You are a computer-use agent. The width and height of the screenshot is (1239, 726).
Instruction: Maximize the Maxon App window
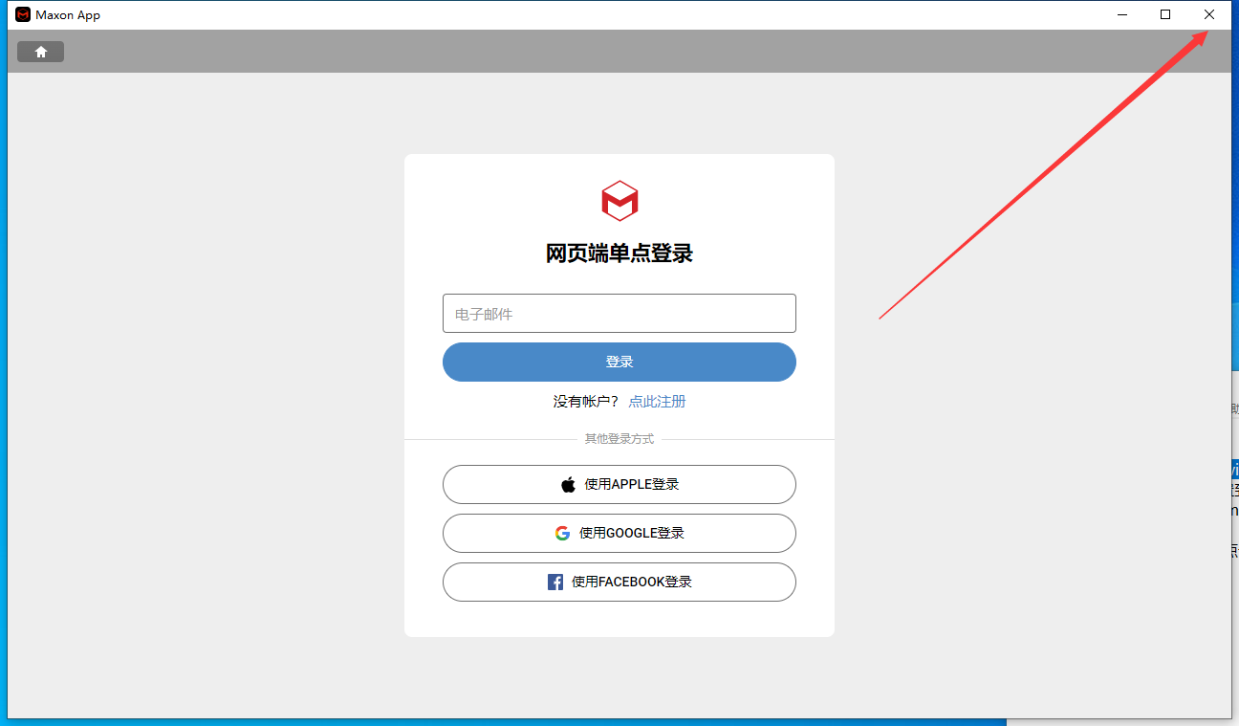click(x=1165, y=14)
